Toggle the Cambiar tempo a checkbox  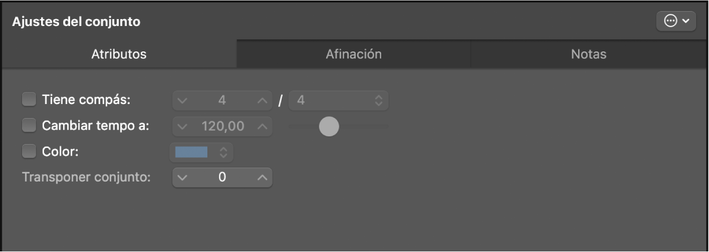(x=29, y=125)
